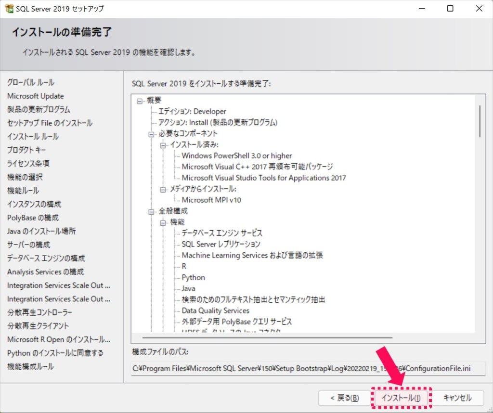Minimize the setup window

[422, 9]
